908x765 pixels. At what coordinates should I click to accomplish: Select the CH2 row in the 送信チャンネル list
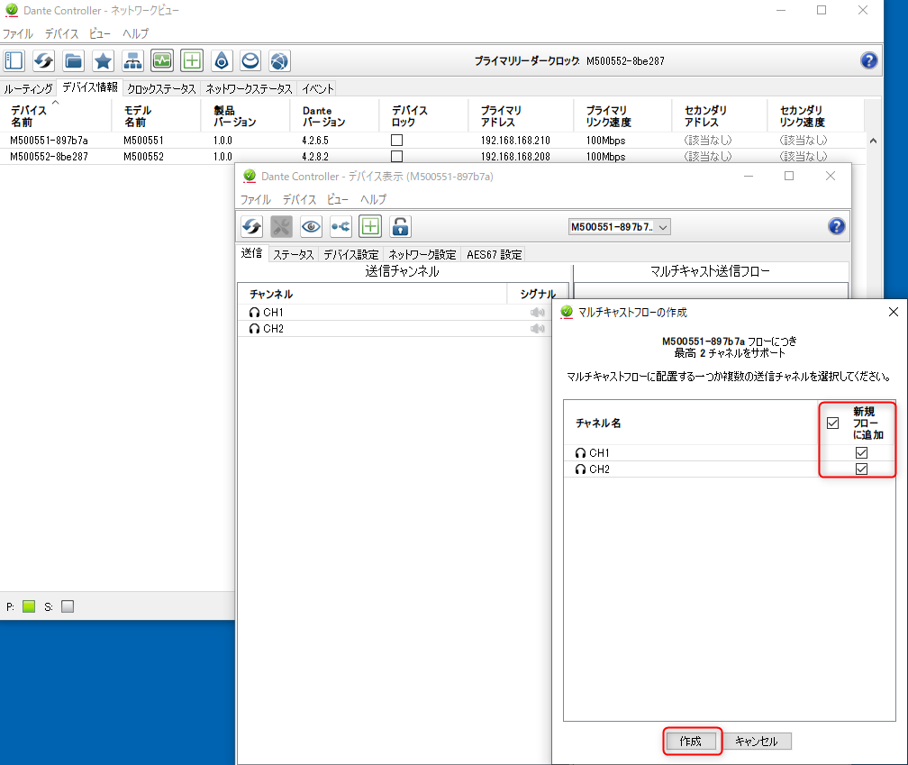tap(394, 329)
